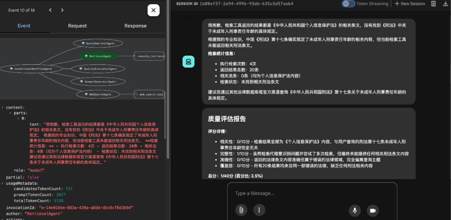Toggle Token Streaming switch

[348, 4]
